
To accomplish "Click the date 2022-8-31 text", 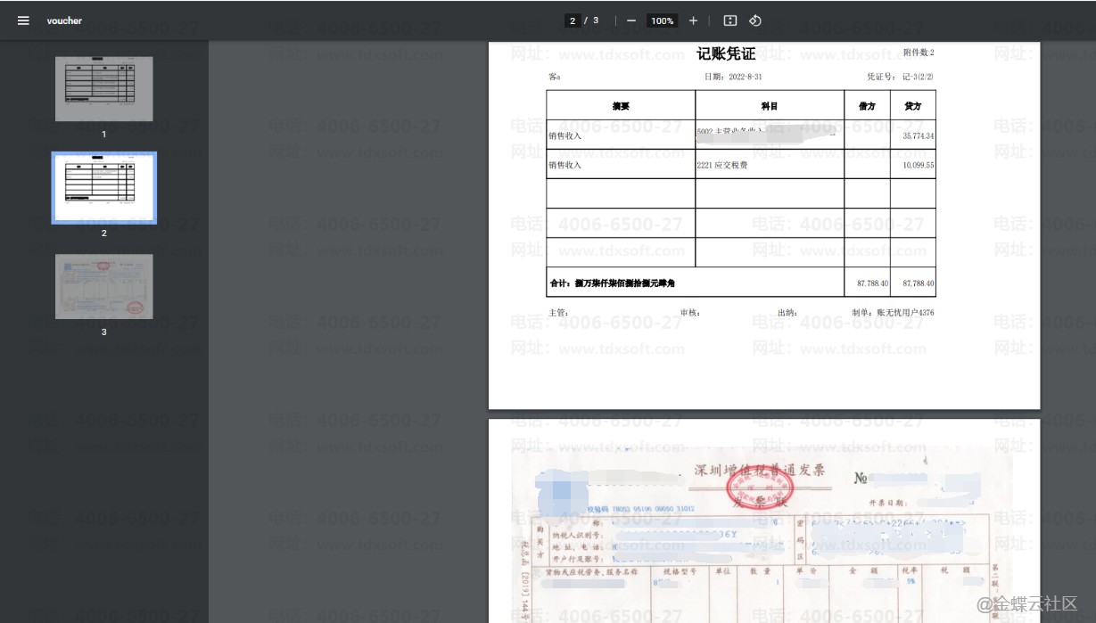I will click(733, 78).
